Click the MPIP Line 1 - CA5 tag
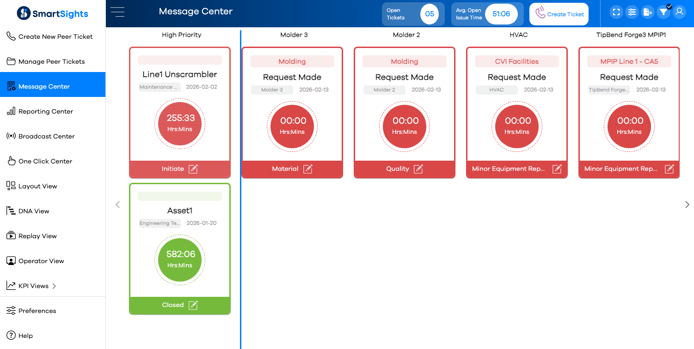Screen dimensions: 694x349 tap(629, 61)
